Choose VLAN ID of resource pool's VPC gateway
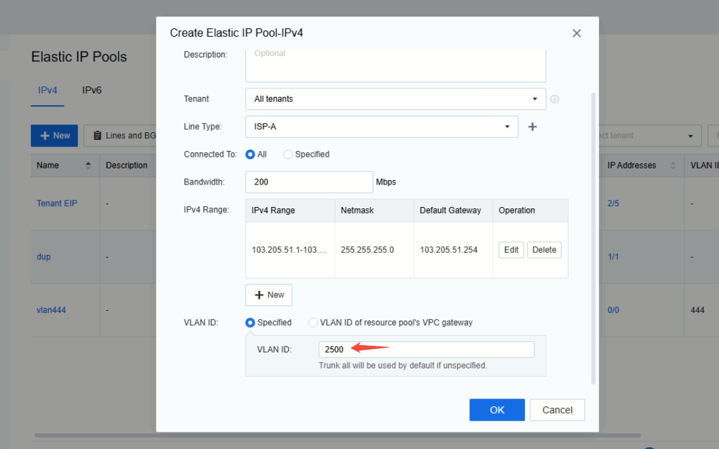 [313, 323]
